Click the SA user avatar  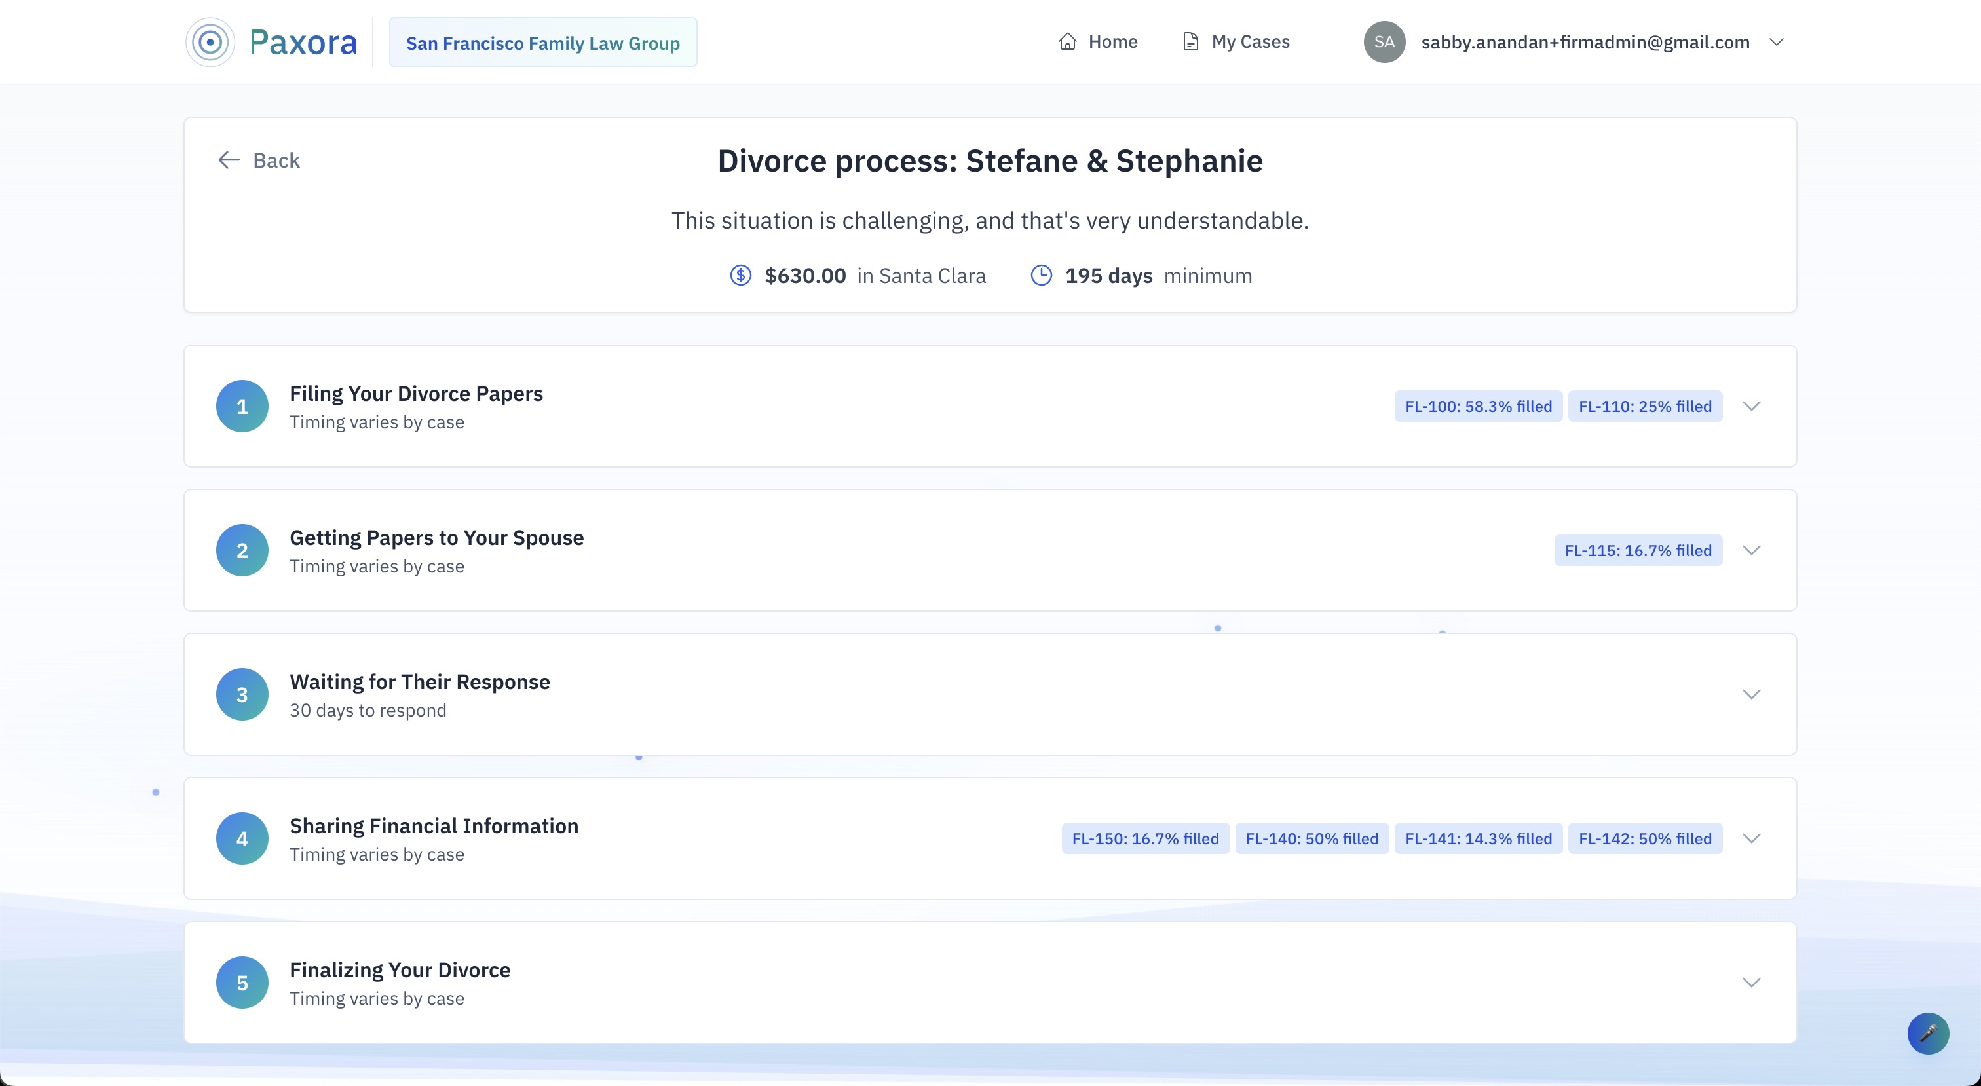coord(1384,43)
